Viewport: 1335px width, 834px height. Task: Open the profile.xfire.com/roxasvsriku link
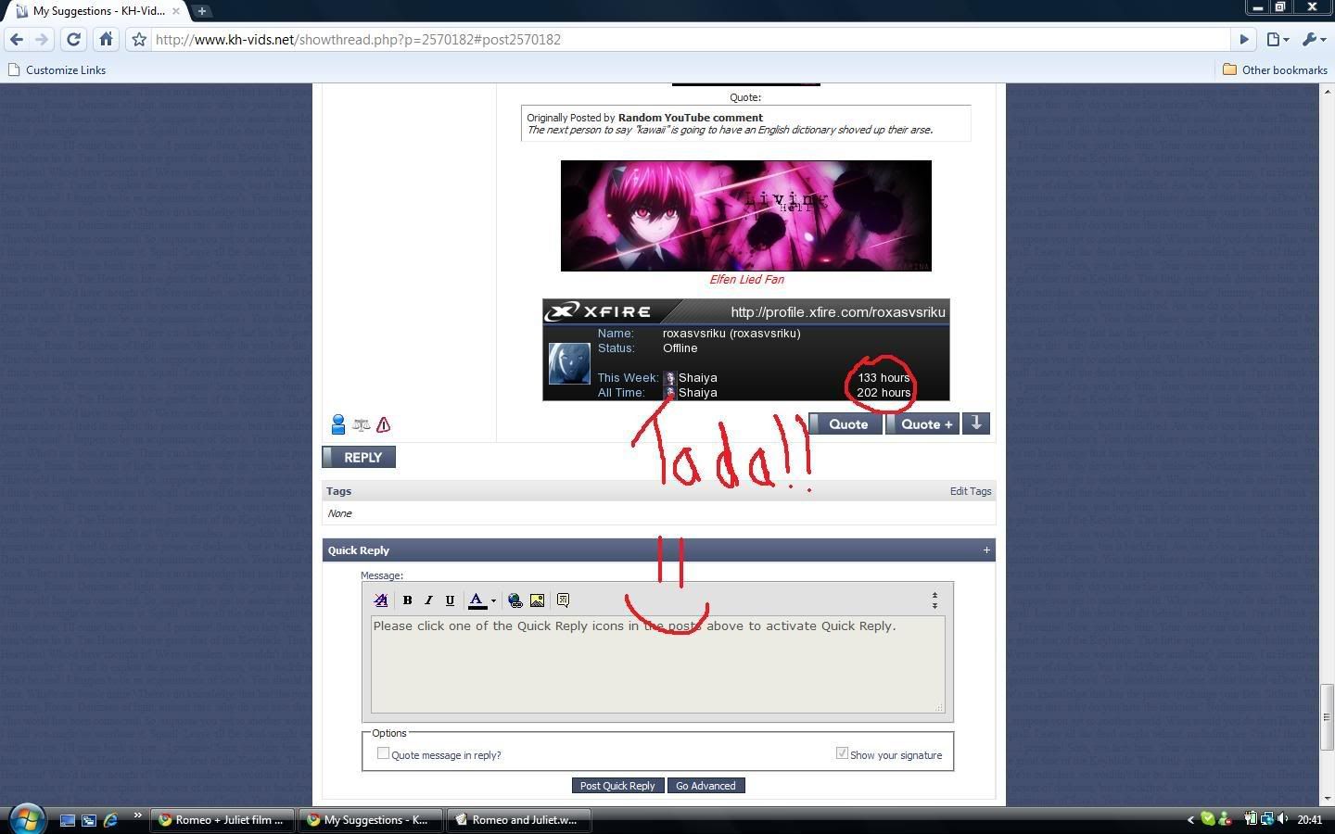[838, 311]
